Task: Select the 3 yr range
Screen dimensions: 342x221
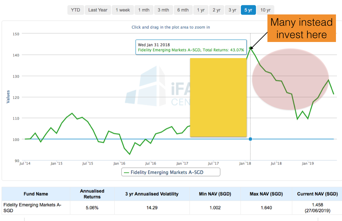Action: [232, 10]
